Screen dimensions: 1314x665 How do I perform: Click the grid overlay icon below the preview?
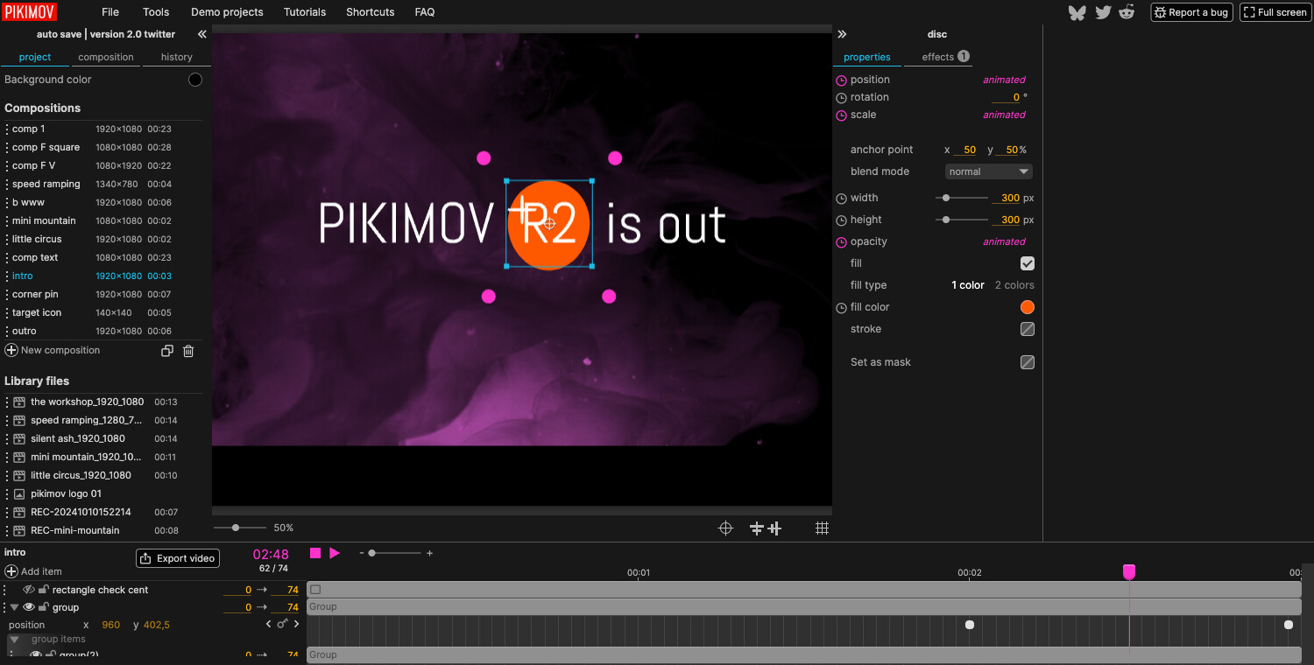pos(822,528)
